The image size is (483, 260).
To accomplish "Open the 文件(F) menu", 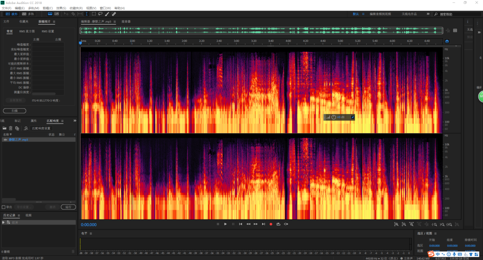I will [6, 8].
